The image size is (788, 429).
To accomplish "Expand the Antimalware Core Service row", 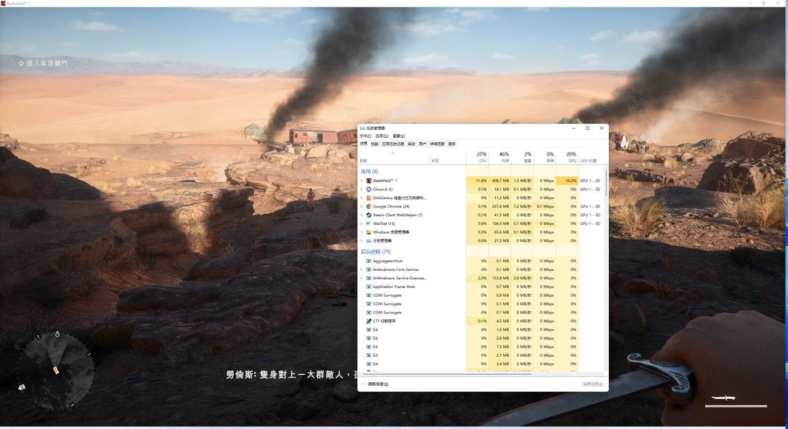I will (x=361, y=270).
